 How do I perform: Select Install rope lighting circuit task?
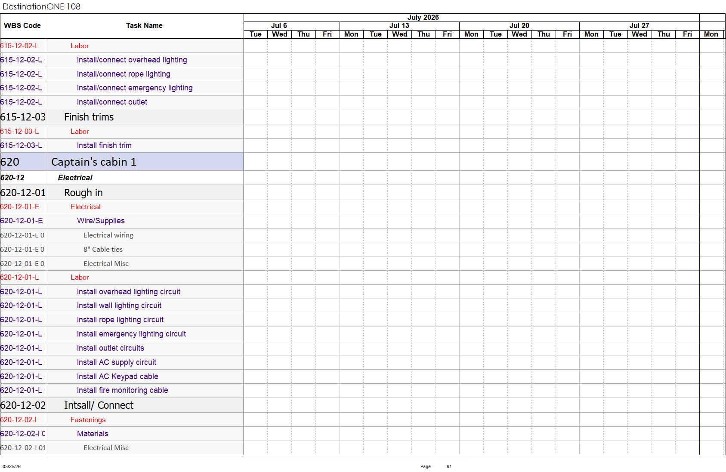point(120,320)
